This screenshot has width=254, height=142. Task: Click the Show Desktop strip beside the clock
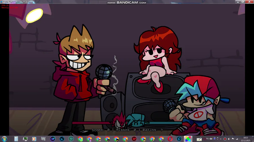(x=253, y=139)
